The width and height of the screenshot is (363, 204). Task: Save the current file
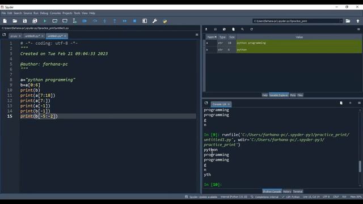25,21
